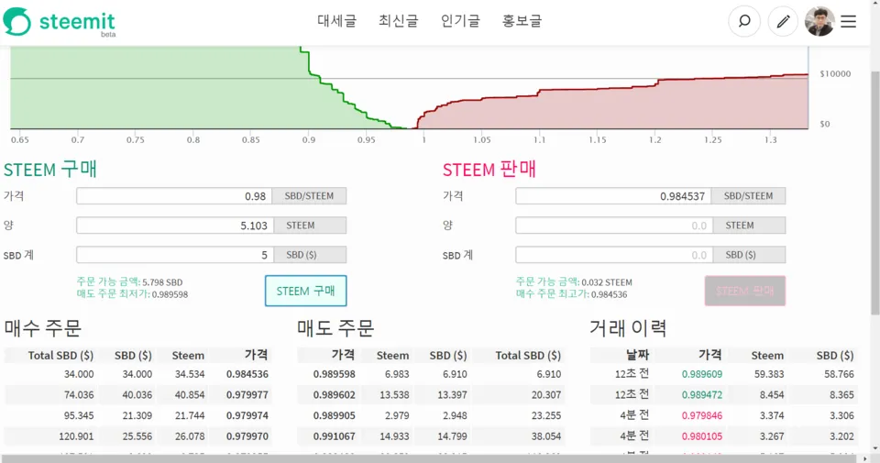Open the user profile avatar
This screenshot has width=880, height=463.
coord(819,21)
